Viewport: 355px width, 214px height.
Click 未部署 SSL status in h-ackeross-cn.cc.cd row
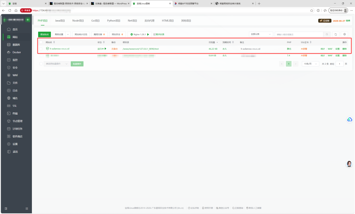pos(304,49)
